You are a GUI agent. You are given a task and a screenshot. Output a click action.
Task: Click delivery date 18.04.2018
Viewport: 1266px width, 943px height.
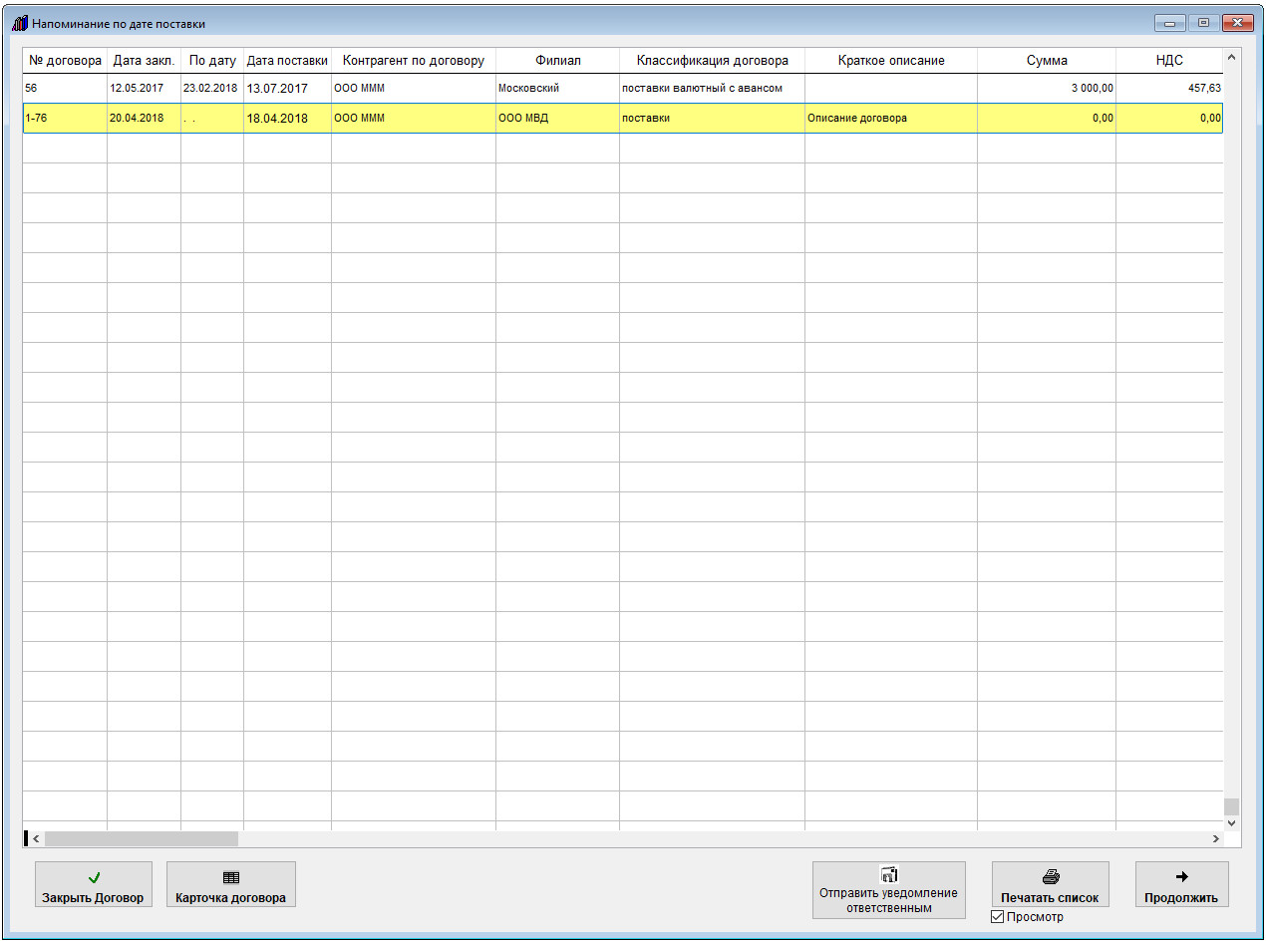pyautogui.click(x=287, y=118)
